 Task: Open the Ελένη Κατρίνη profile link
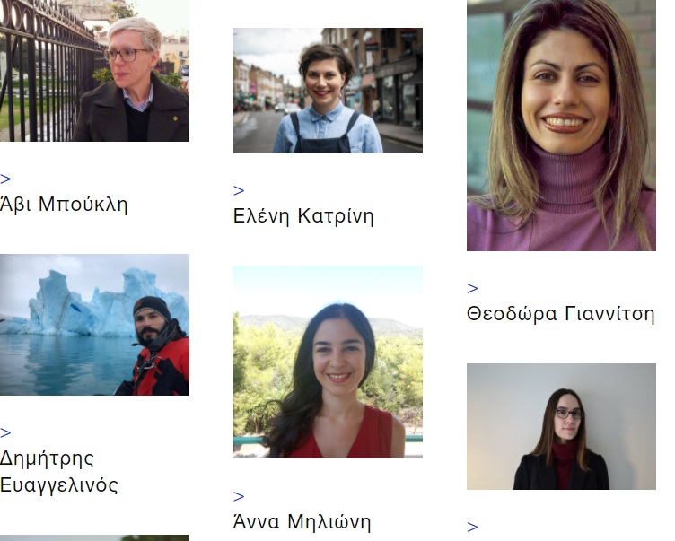pyautogui.click(x=303, y=215)
